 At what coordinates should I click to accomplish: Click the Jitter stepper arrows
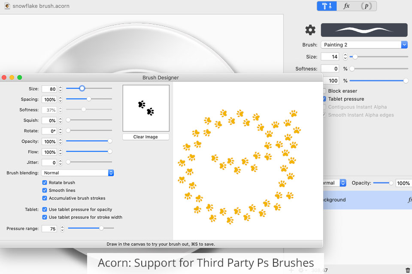[61, 162]
